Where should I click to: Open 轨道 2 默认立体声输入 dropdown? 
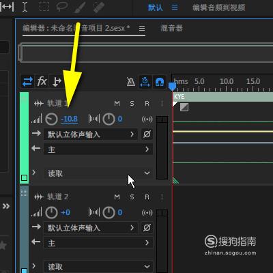click(x=91, y=227)
